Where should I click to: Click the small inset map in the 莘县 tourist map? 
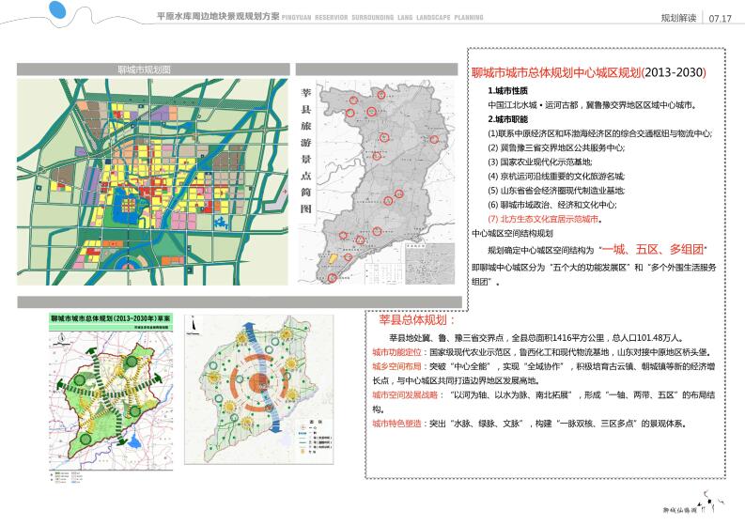tap(430, 264)
